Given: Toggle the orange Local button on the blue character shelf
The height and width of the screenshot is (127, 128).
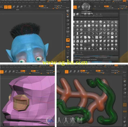Looking at the screenshot, I should pyautogui.click(x=68, y=40).
